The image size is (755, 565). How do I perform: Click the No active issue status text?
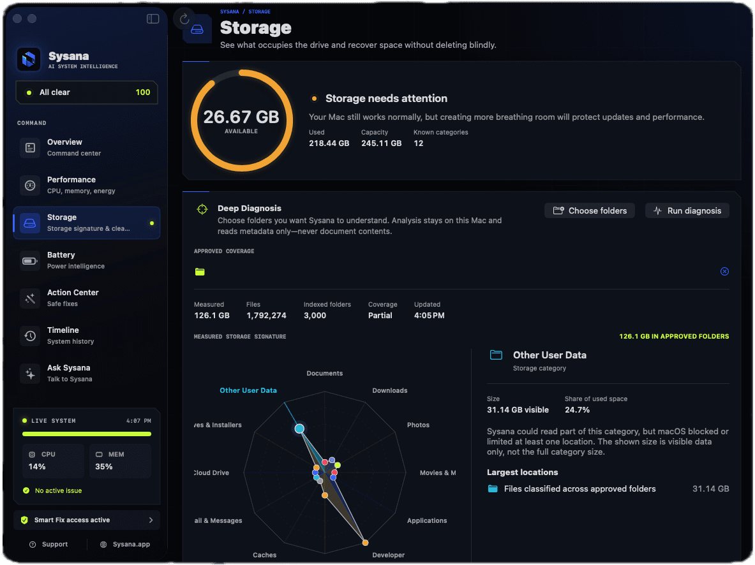click(58, 491)
